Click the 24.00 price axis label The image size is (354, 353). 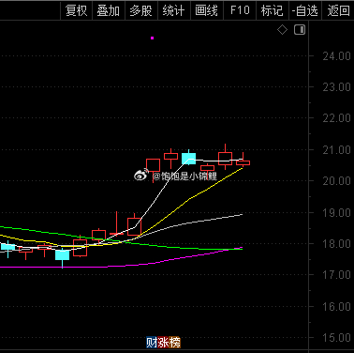[x=336, y=56]
